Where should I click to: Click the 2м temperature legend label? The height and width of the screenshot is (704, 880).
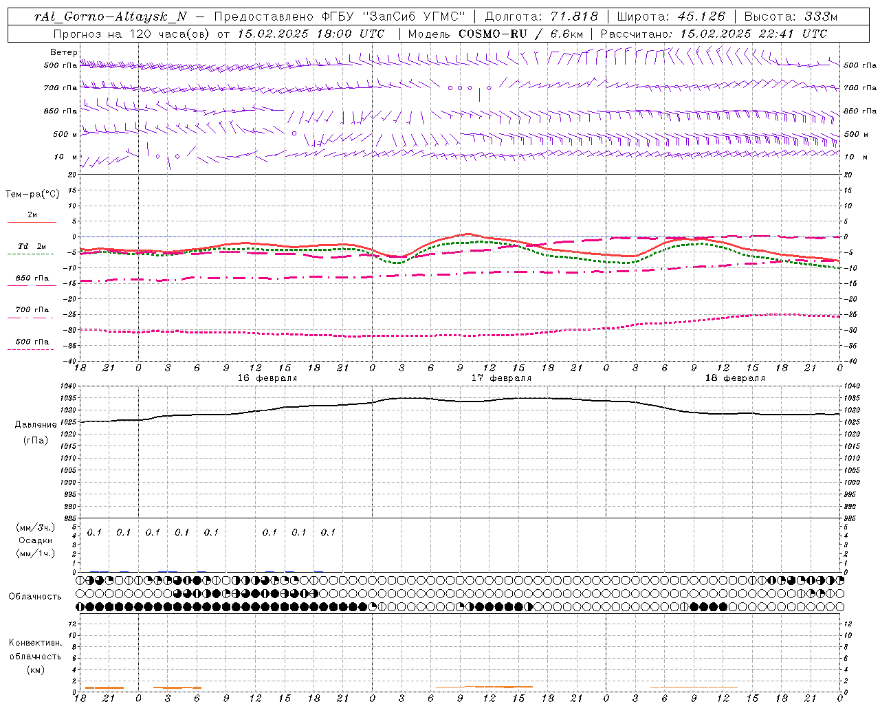[x=32, y=215]
